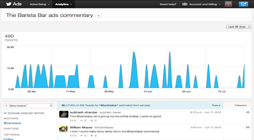Screen dimensions: 254x140
Task: Reply to subhash chander's tweet
Action: tap(83, 120)
